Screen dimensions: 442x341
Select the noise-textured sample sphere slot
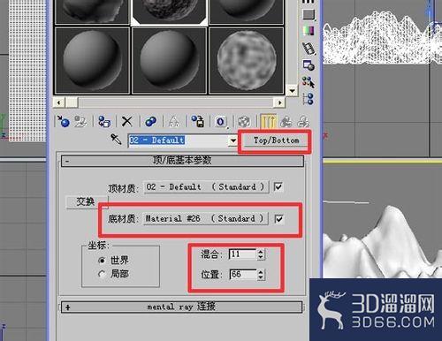247,60
